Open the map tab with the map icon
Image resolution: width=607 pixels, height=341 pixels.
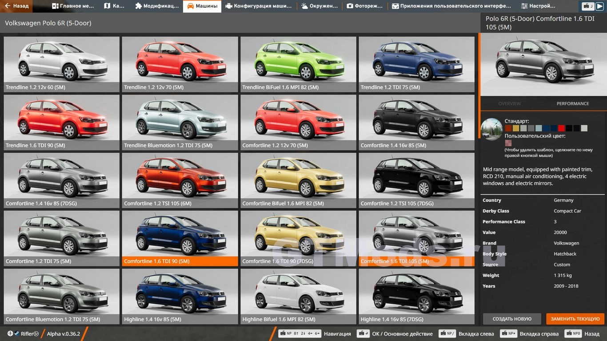115,6
